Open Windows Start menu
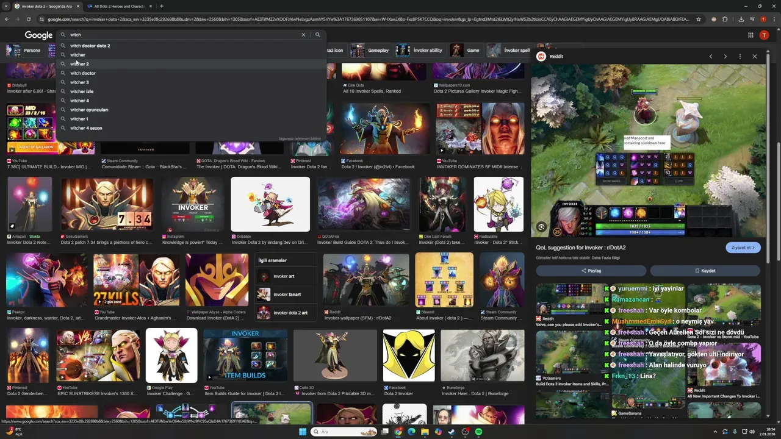This screenshot has height=439, width=781. tap(302, 432)
